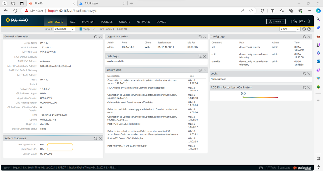The width and height of the screenshot is (323, 171).
Task: Open the 5 mins refresh interval dropdown
Action: tap(290, 29)
